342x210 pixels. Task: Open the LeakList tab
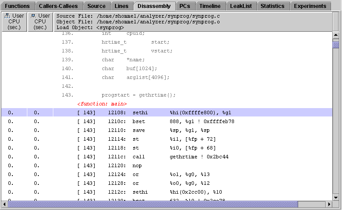pyautogui.click(x=241, y=6)
